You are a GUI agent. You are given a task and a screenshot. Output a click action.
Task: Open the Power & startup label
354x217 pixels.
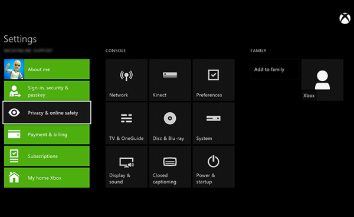coord(205,178)
